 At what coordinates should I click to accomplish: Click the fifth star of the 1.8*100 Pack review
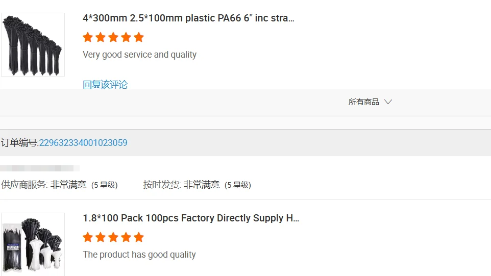(x=139, y=237)
